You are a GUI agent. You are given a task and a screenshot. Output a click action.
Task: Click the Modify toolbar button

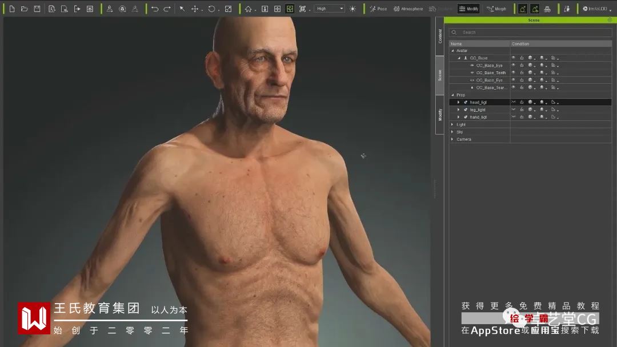click(x=468, y=9)
